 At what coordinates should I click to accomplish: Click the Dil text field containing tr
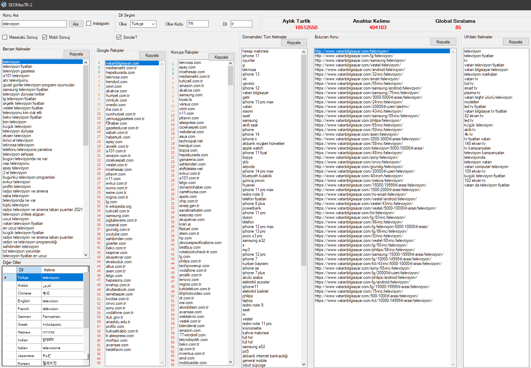click(241, 24)
